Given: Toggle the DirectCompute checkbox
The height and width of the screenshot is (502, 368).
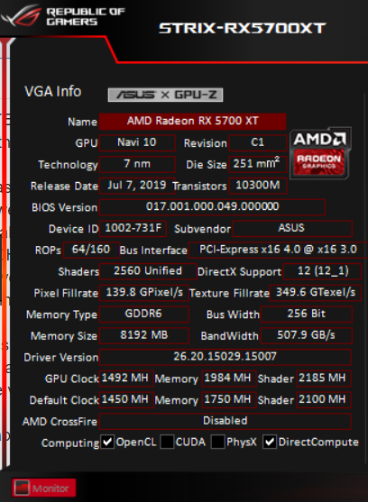Looking at the screenshot, I should pyautogui.click(x=270, y=443).
